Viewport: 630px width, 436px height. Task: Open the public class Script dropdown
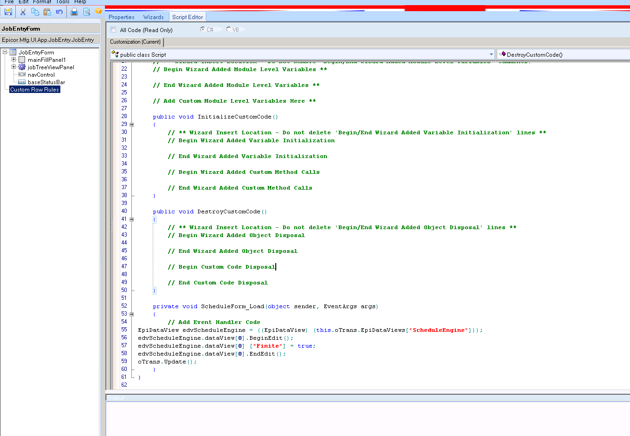(491, 54)
